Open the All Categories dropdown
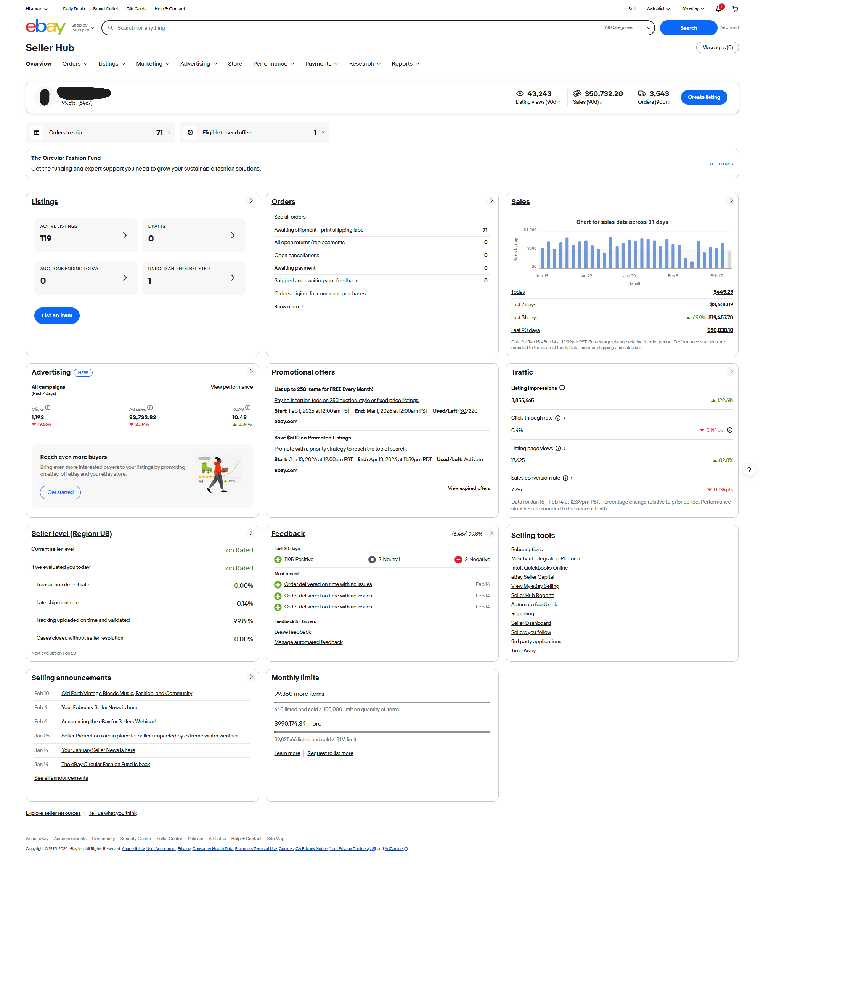 [x=626, y=27]
